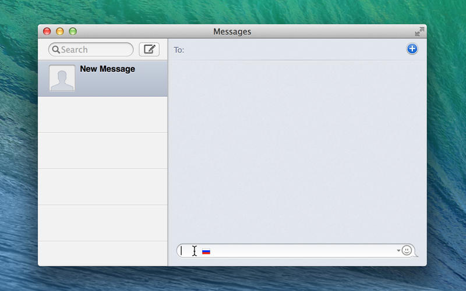Click the contact avatar placeholder thumbnail
Screen dimensions: 466x291
click(x=62, y=79)
